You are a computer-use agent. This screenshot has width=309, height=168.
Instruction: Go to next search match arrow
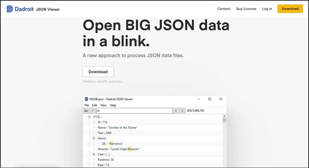pyautogui.click(x=182, y=111)
